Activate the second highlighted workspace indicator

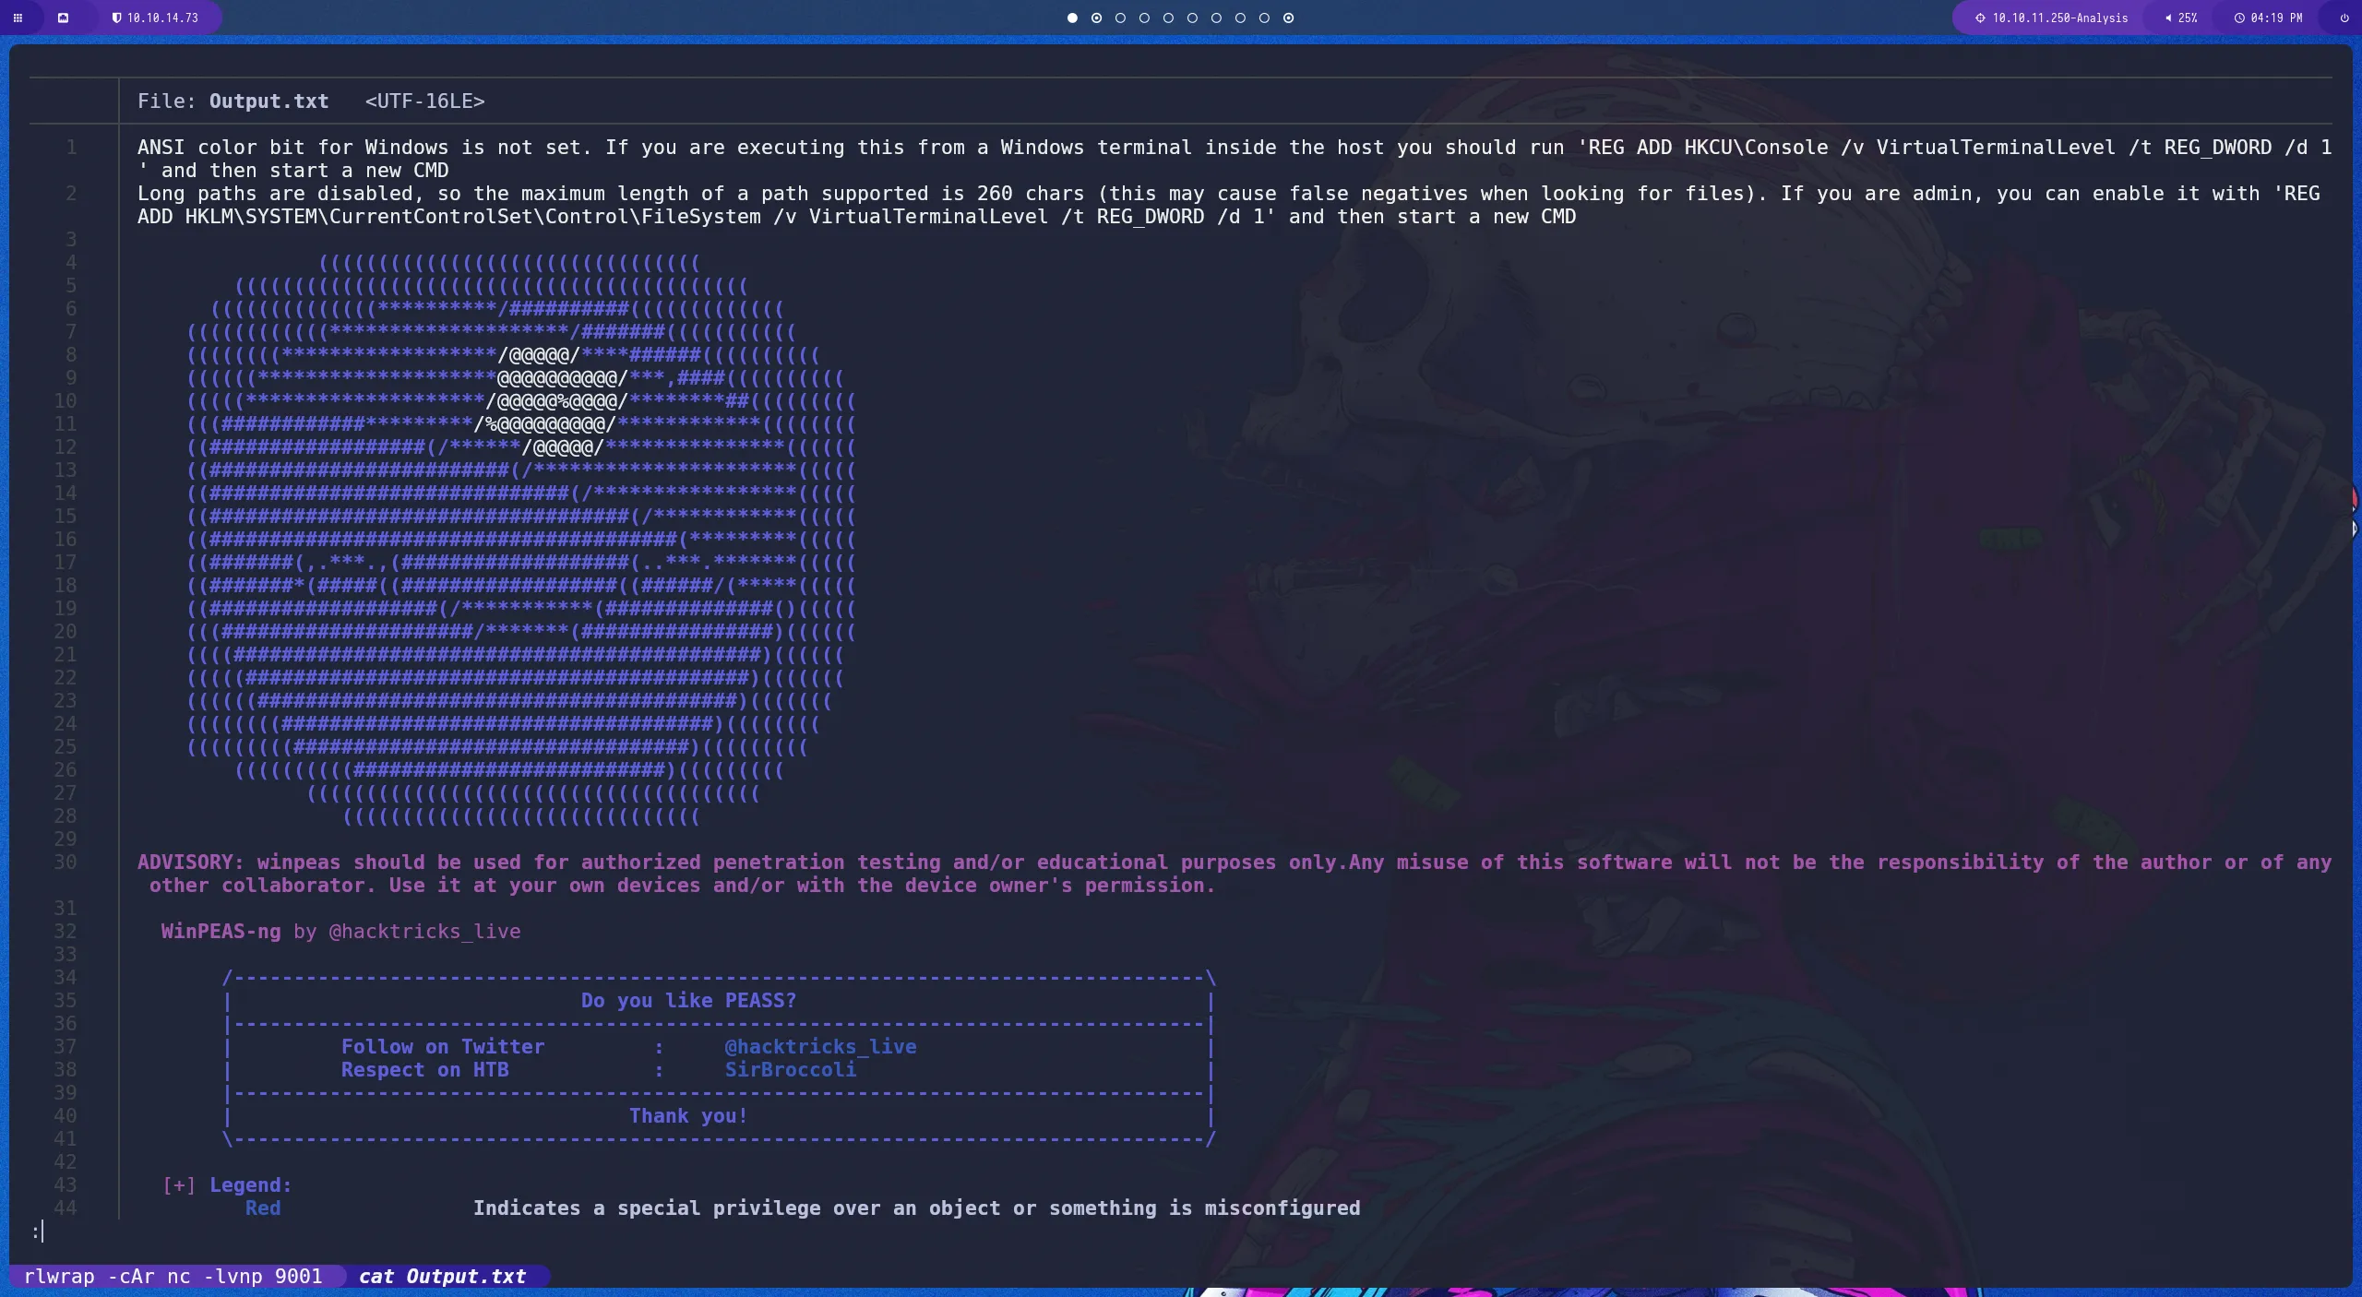[x=1096, y=18]
